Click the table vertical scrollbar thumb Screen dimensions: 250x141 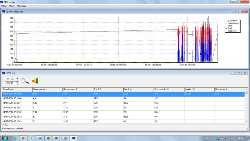(246, 92)
